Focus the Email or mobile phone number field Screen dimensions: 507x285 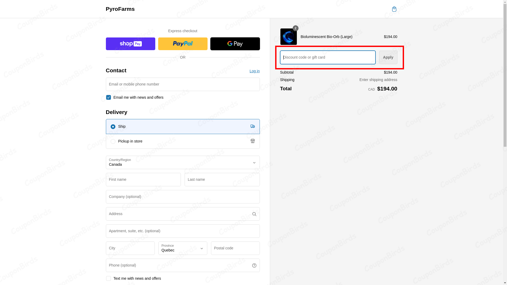pos(183,84)
